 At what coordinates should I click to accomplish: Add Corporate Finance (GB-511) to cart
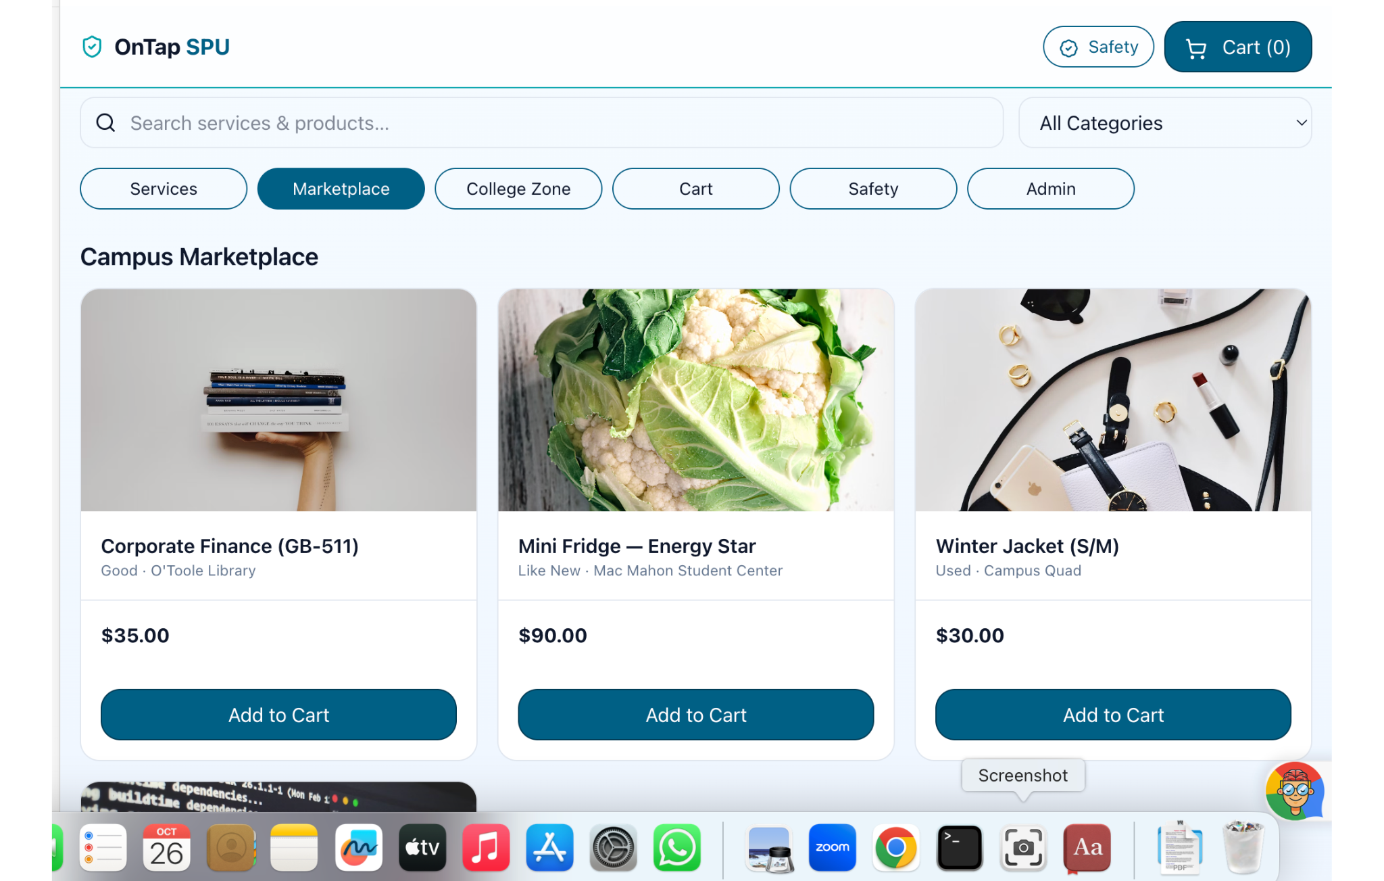pos(278,715)
